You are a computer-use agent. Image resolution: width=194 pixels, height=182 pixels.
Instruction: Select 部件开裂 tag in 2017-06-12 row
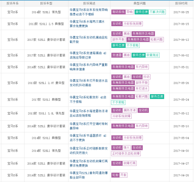(x=118, y=39)
